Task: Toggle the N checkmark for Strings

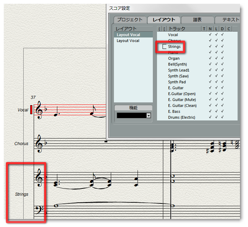Action: point(210,46)
